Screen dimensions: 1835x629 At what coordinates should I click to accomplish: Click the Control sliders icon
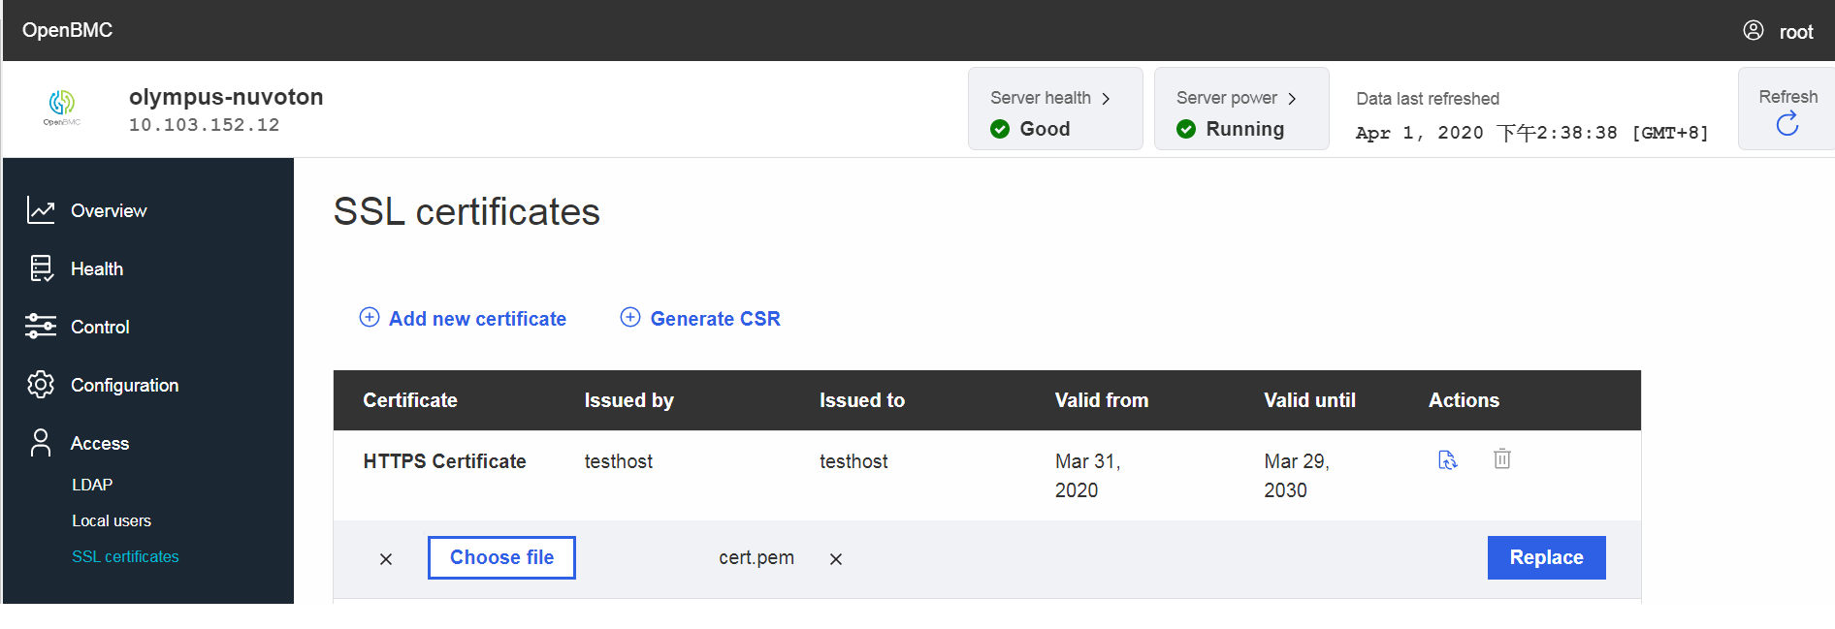pyautogui.click(x=41, y=327)
